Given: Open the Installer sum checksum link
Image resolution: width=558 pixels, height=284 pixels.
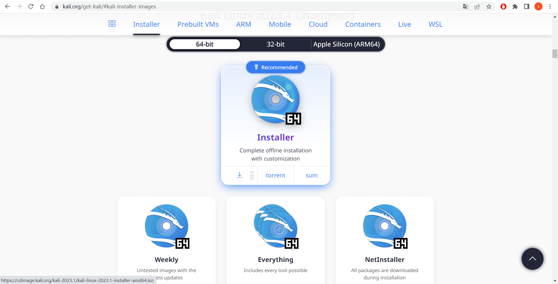Looking at the screenshot, I should click(x=312, y=175).
